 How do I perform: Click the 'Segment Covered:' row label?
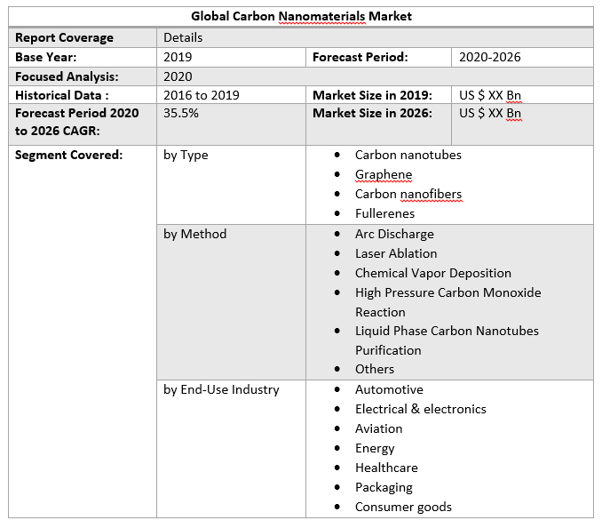[x=69, y=155]
